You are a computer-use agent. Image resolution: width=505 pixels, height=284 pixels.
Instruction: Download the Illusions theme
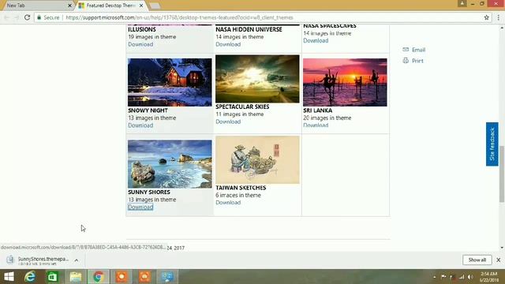pos(140,44)
